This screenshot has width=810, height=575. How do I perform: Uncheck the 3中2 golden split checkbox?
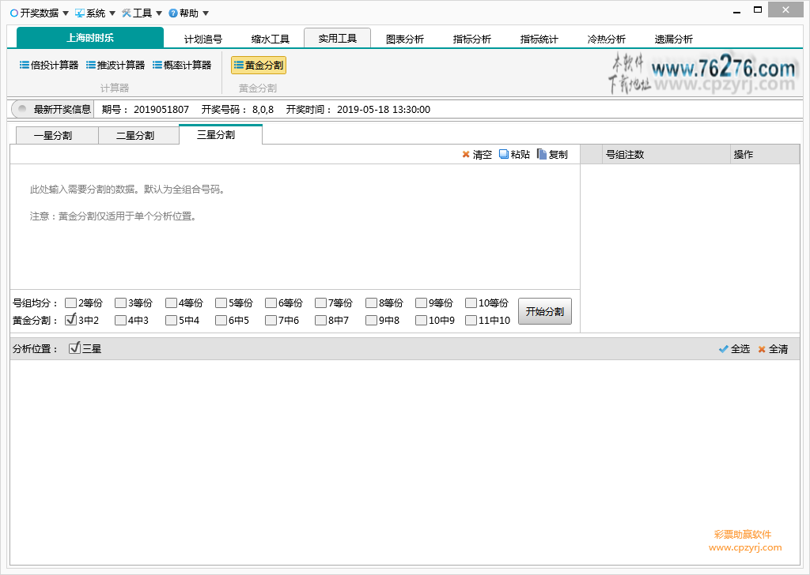[70, 320]
